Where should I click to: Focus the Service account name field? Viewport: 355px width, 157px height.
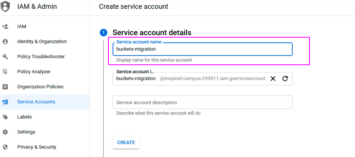click(x=202, y=49)
